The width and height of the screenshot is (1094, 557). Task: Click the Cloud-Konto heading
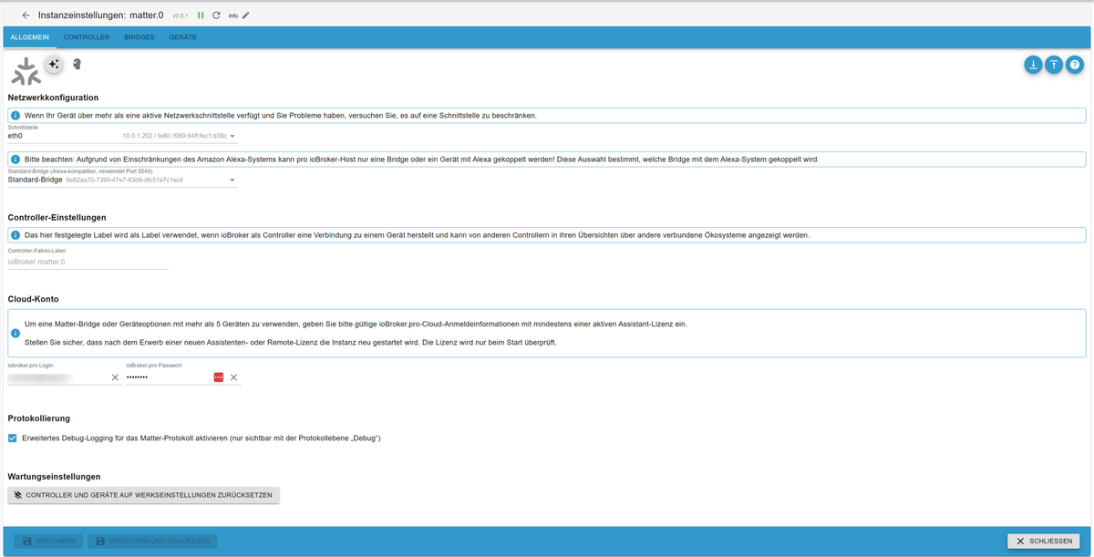33,299
